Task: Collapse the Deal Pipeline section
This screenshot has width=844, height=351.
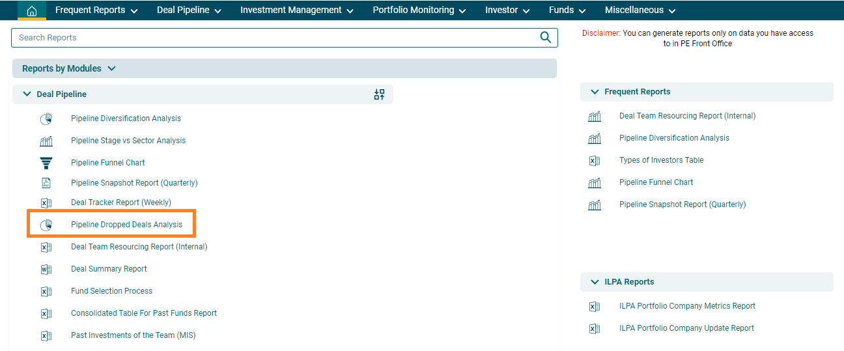Action: pyautogui.click(x=27, y=94)
